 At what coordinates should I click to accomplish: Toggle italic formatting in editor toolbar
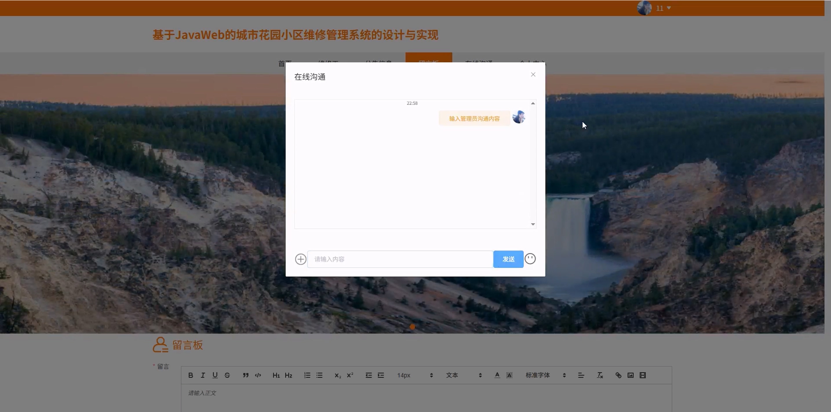coord(203,375)
